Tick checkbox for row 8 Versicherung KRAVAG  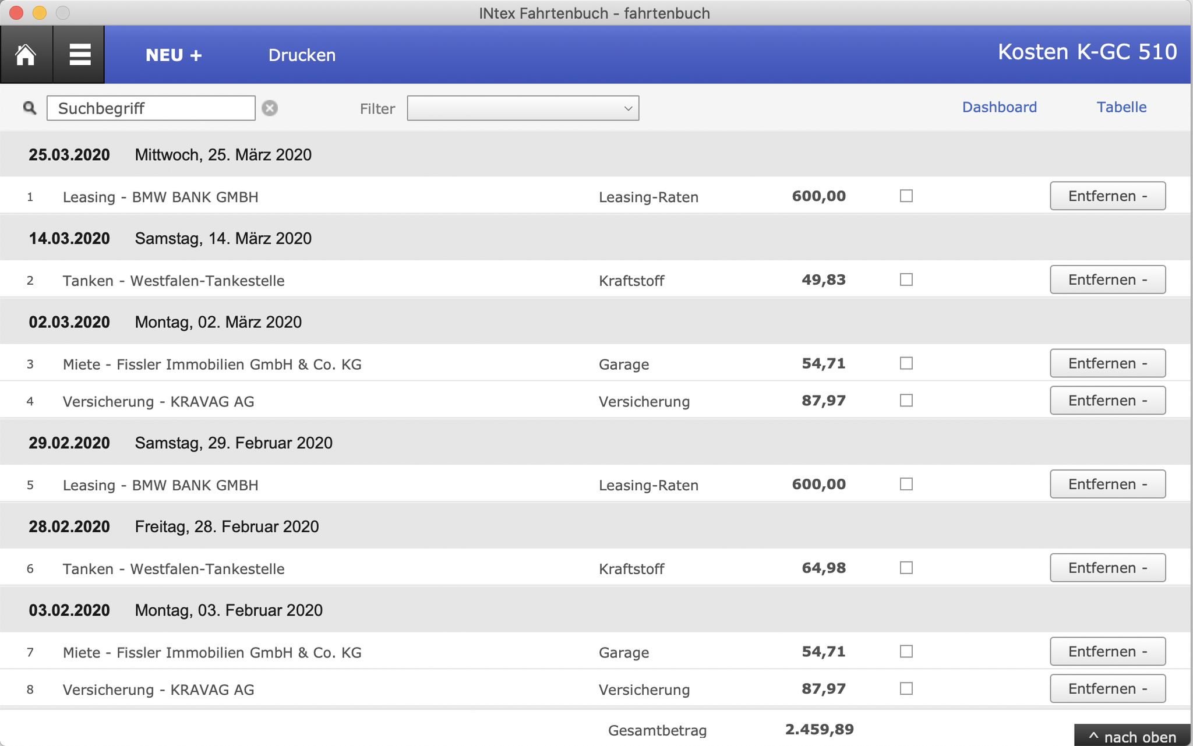(906, 689)
